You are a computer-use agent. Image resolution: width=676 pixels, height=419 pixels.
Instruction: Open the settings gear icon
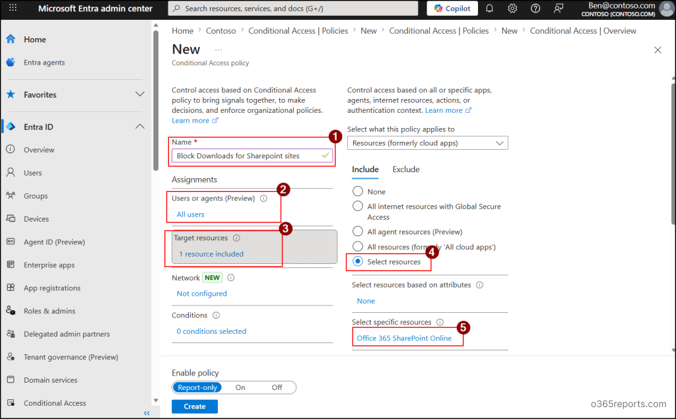pos(512,8)
